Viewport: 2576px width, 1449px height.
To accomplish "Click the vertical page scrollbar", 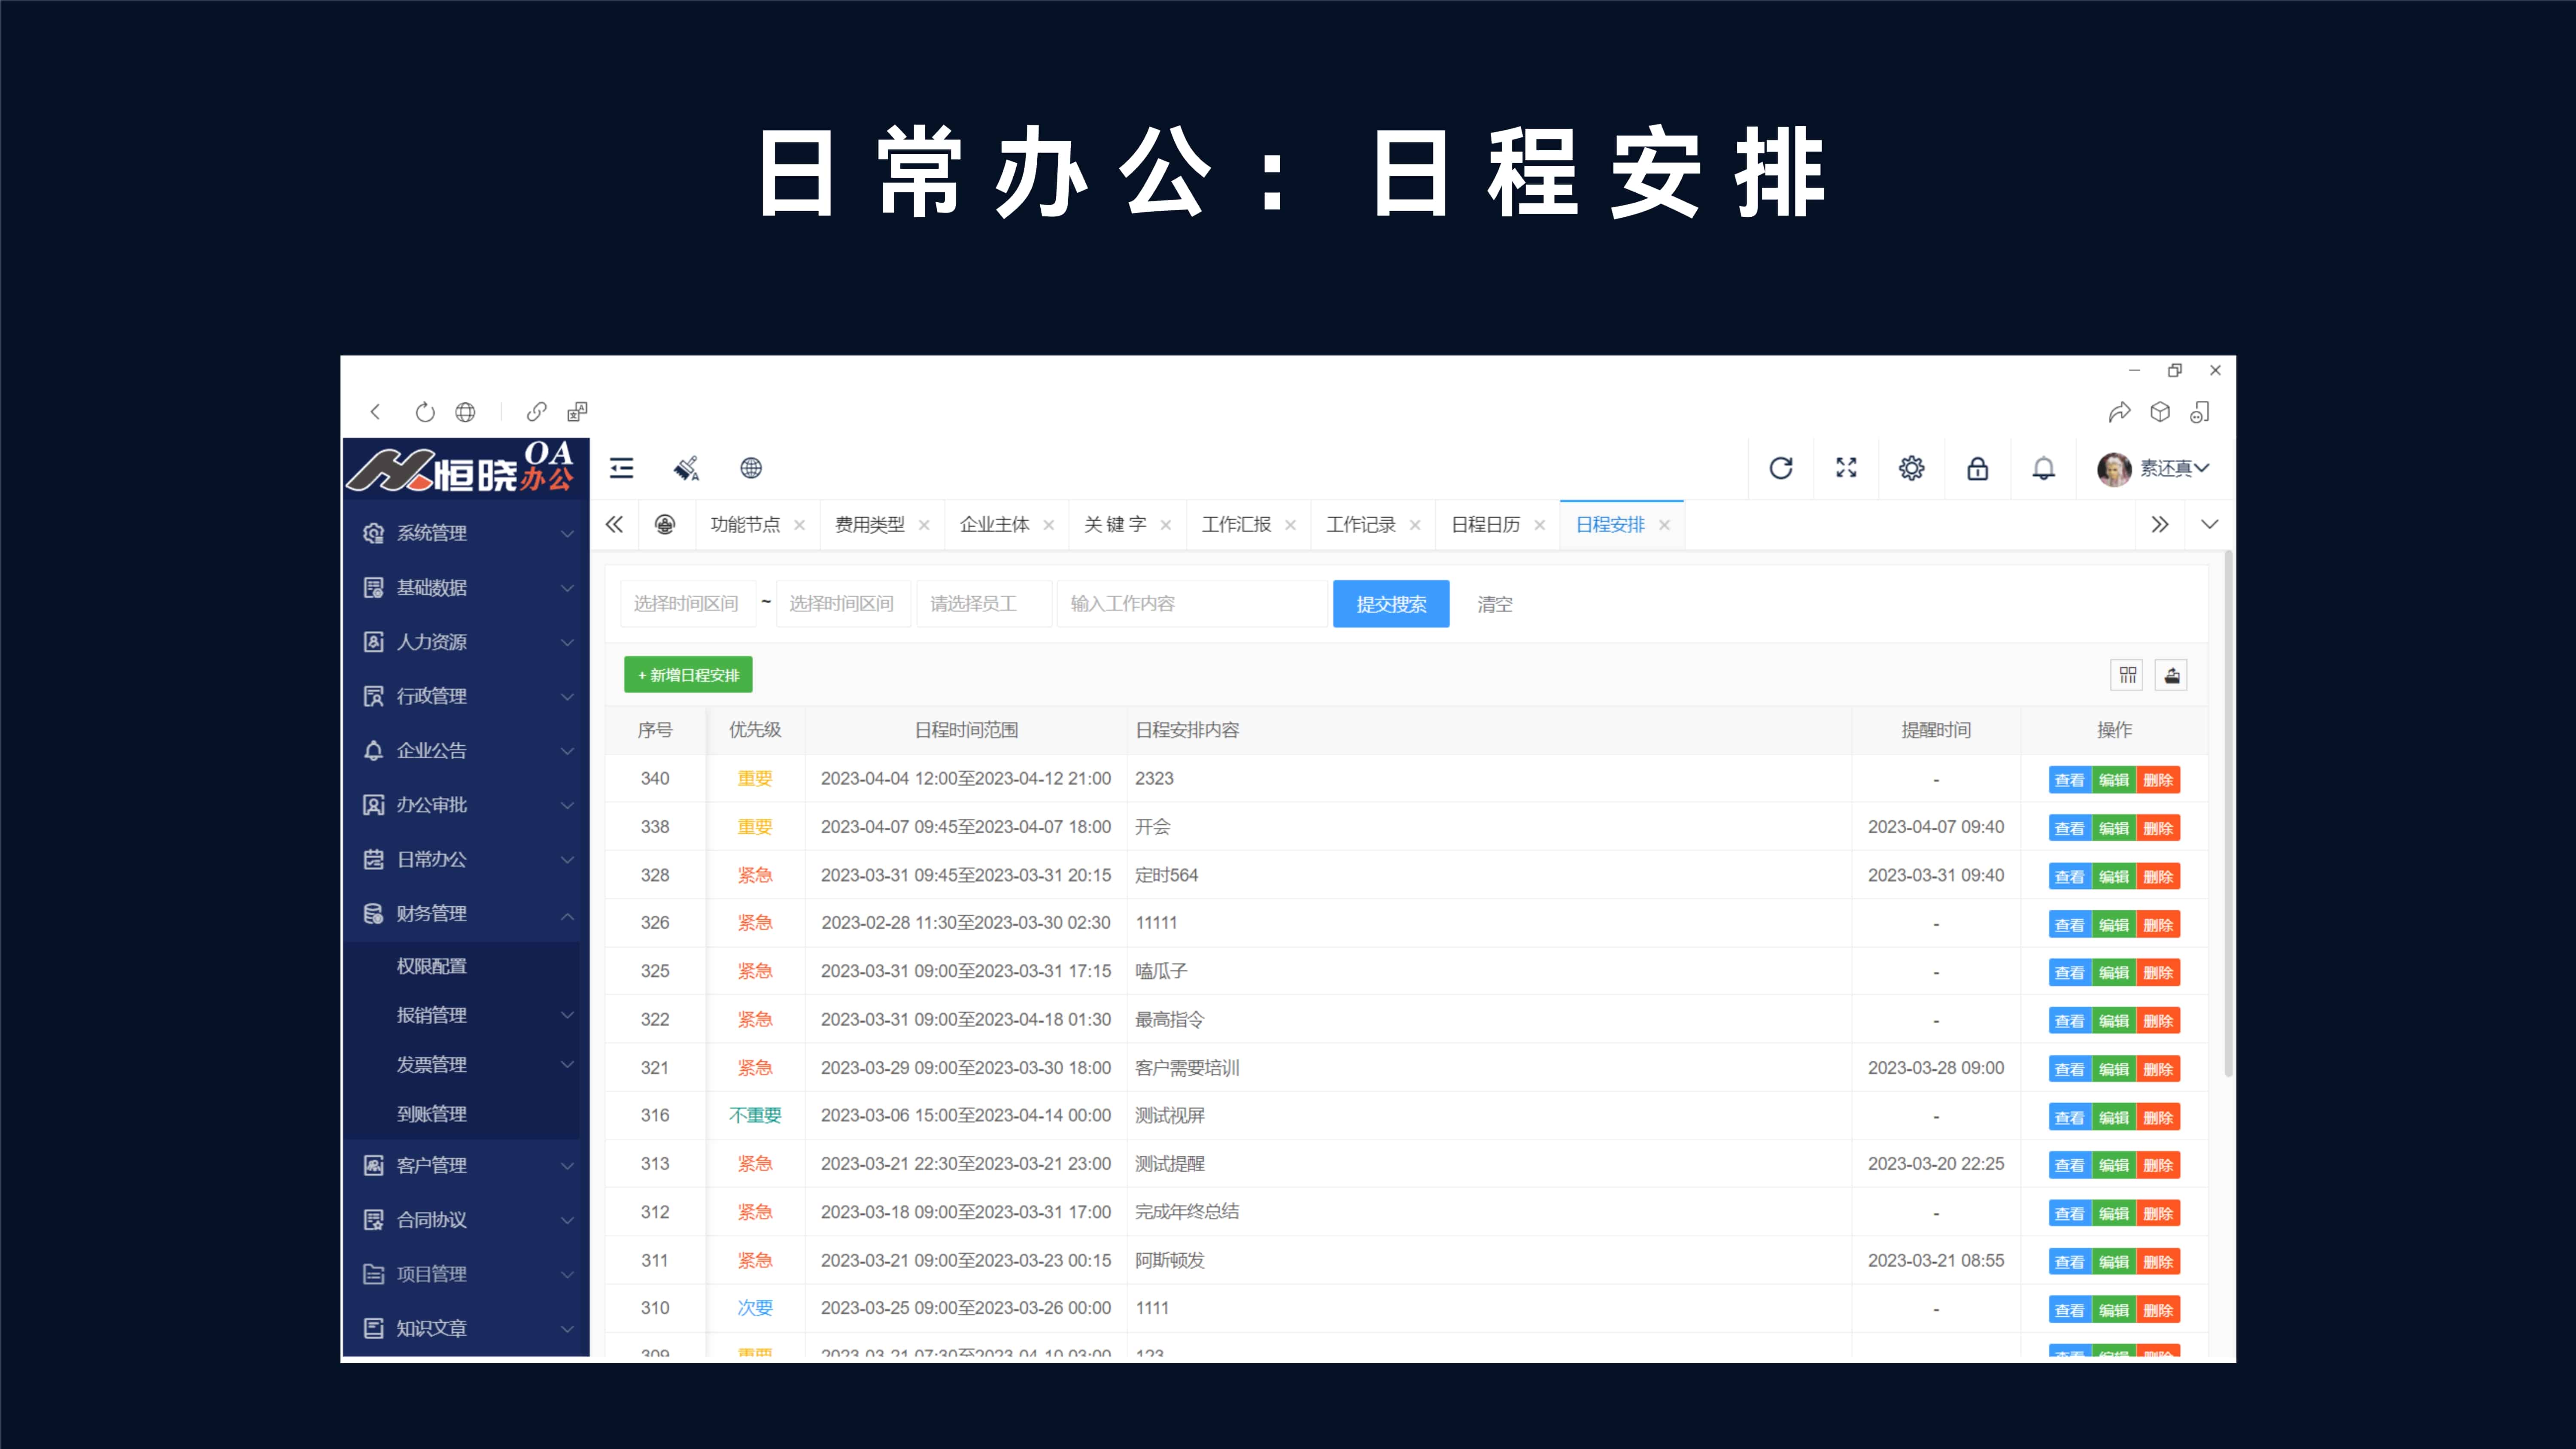I will [2228, 814].
